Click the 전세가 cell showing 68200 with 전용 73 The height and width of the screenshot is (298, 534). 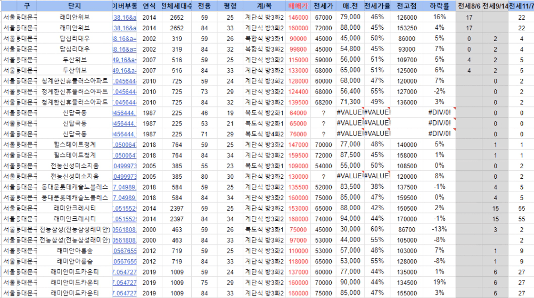point(323,92)
